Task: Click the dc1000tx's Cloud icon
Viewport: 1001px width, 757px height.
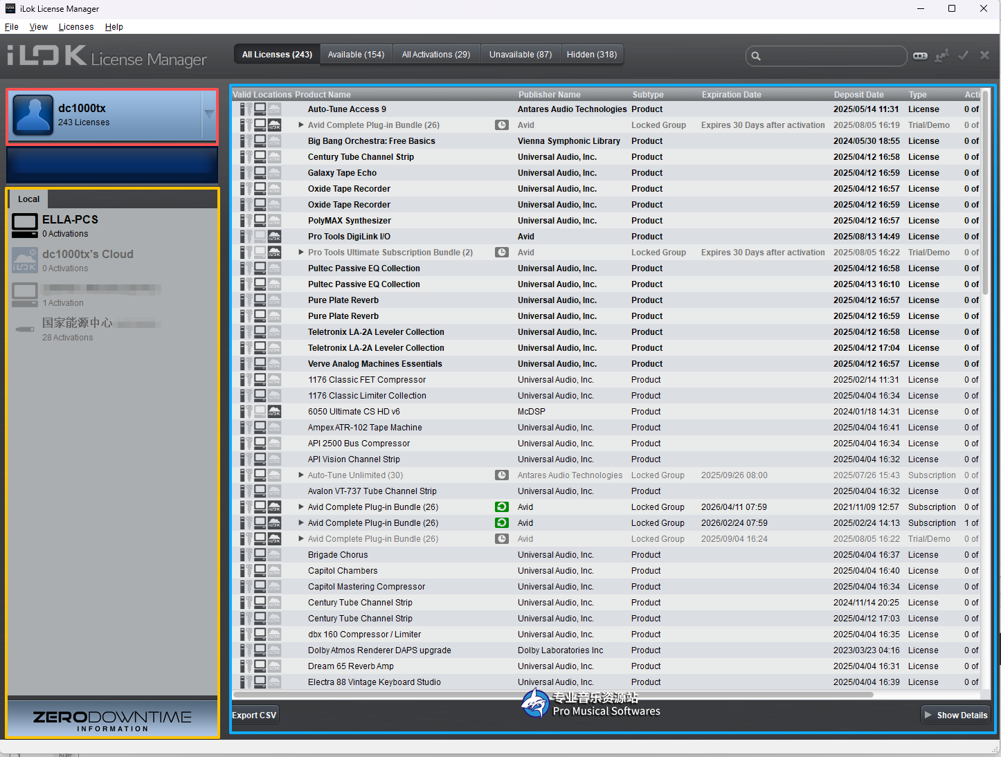Action: pos(25,260)
